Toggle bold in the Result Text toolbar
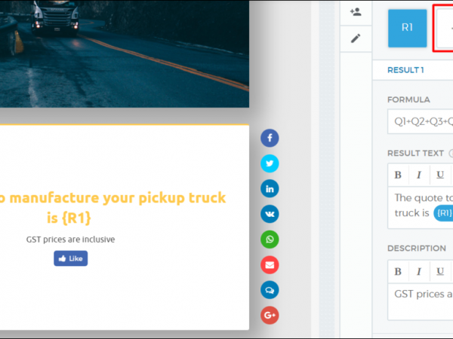This screenshot has height=339, width=453. (398, 175)
